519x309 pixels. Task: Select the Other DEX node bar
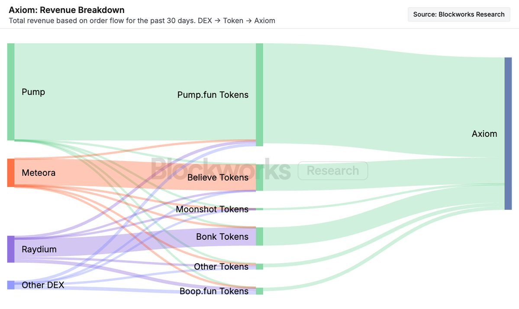[x=11, y=285]
